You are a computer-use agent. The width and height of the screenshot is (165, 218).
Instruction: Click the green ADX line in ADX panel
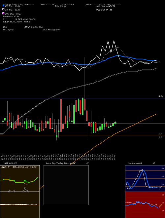(19, 181)
